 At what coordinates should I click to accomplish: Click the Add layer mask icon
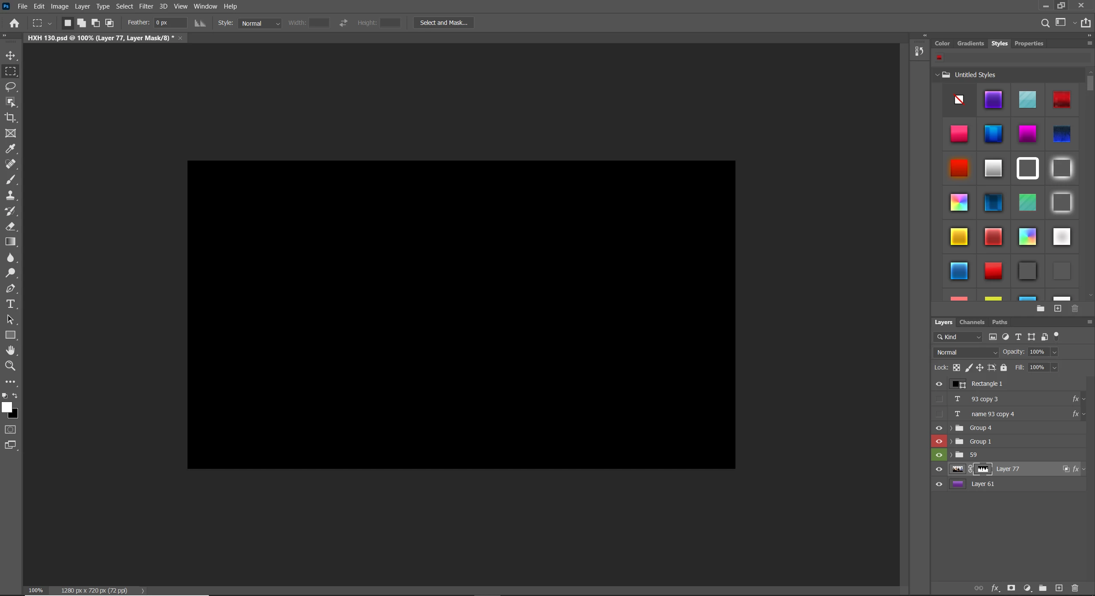pyautogui.click(x=1011, y=588)
